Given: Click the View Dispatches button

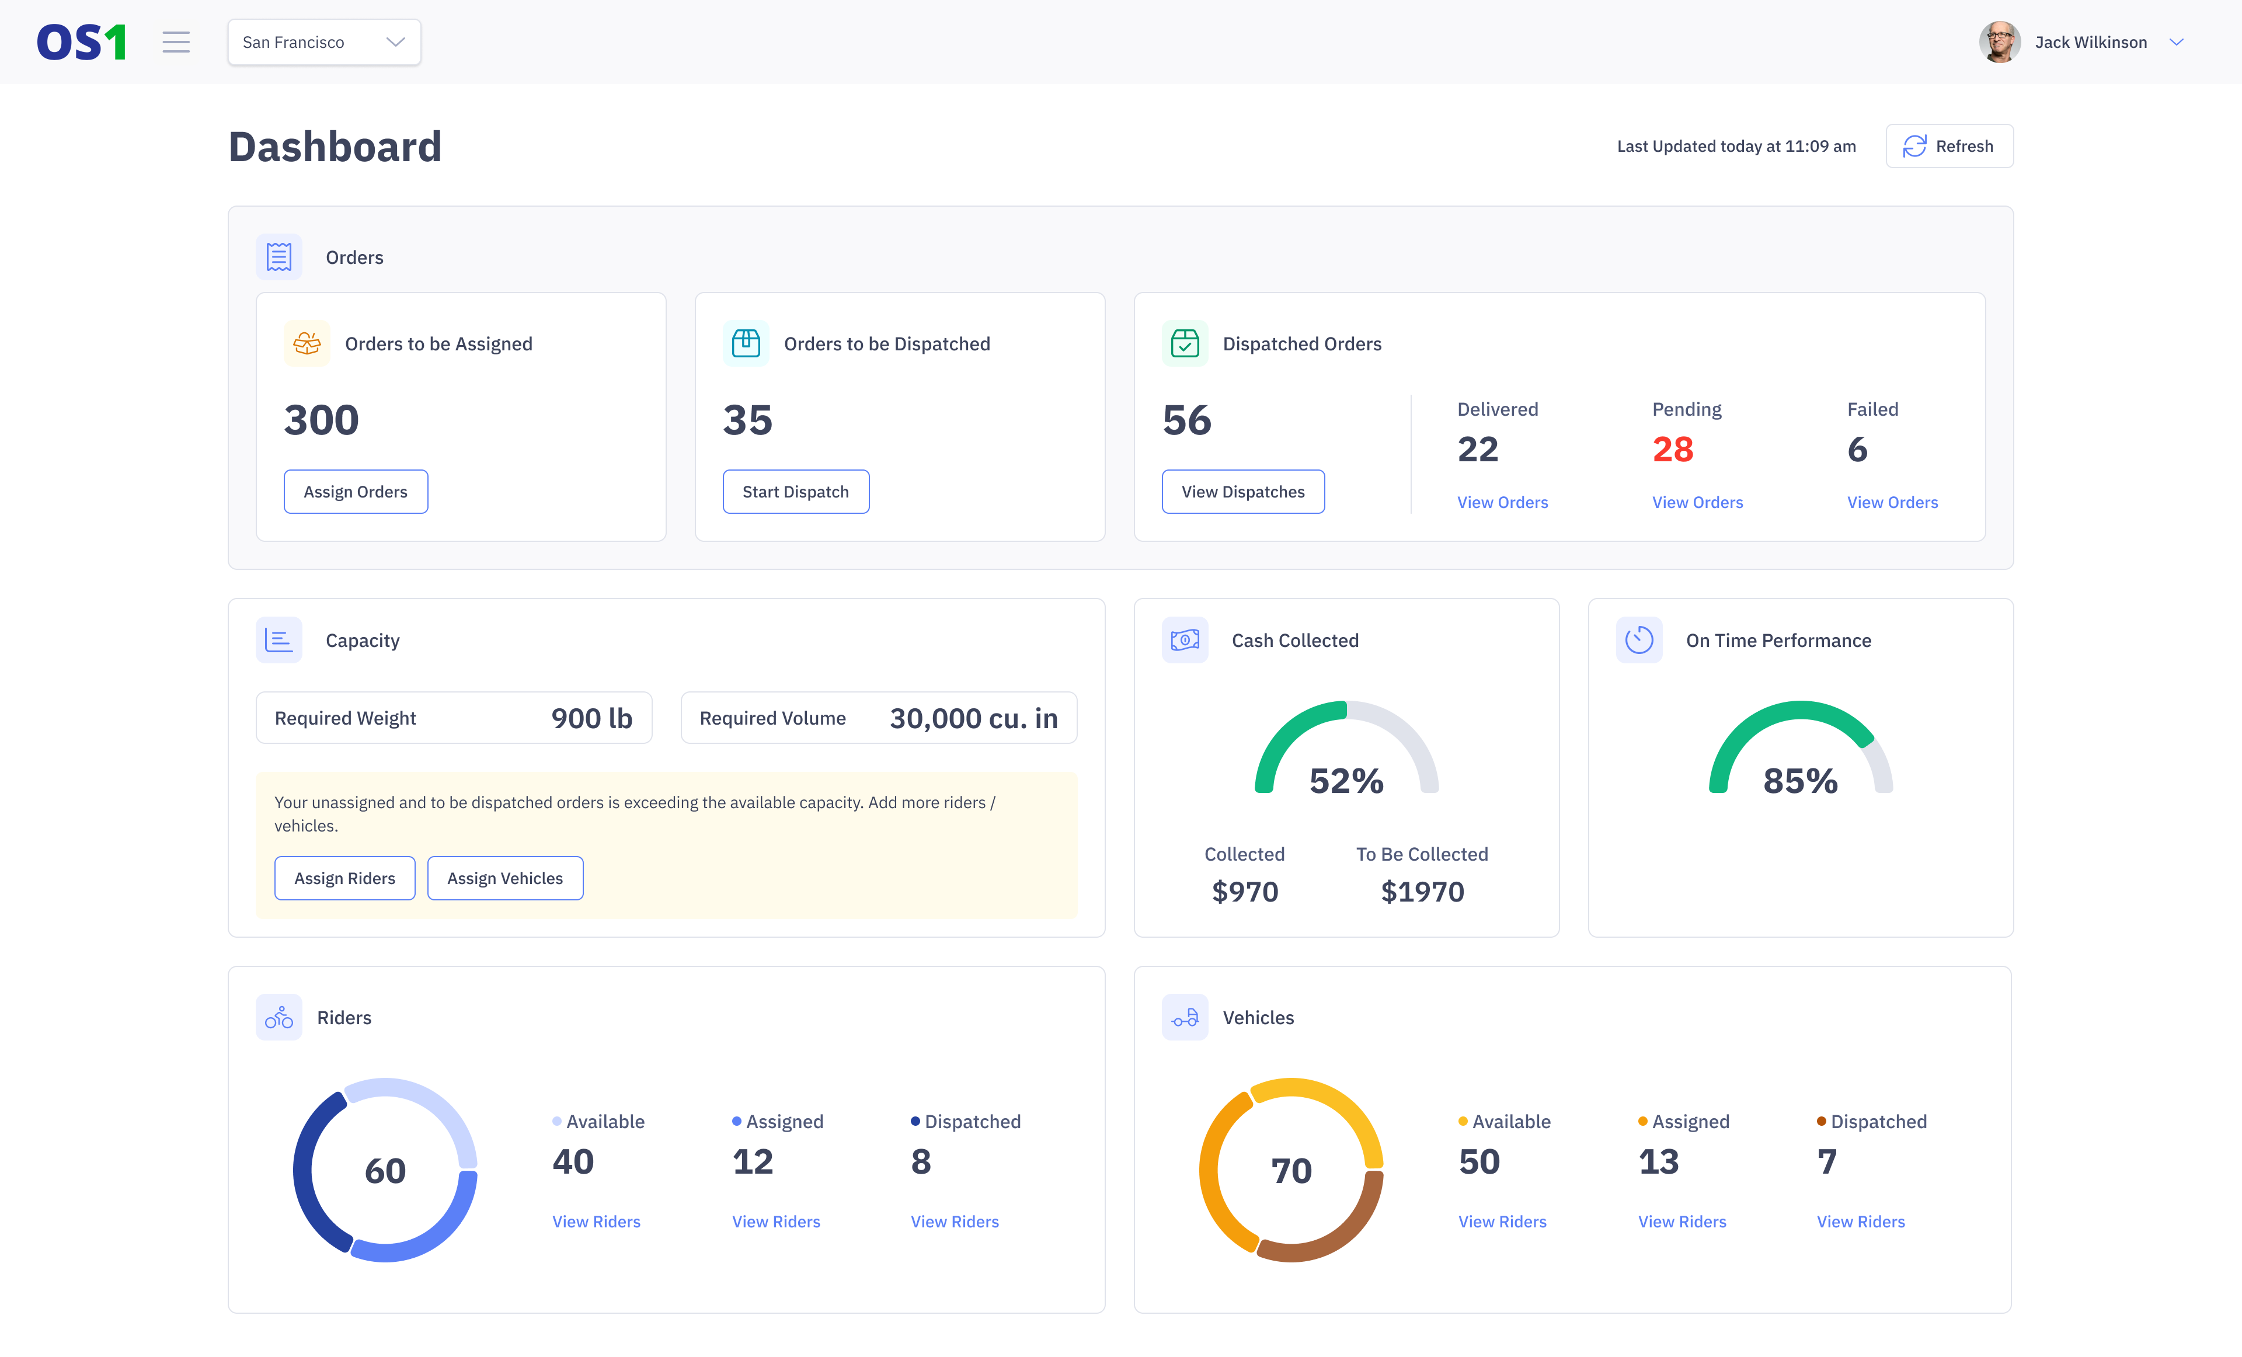Looking at the screenshot, I should point(1243,492).
